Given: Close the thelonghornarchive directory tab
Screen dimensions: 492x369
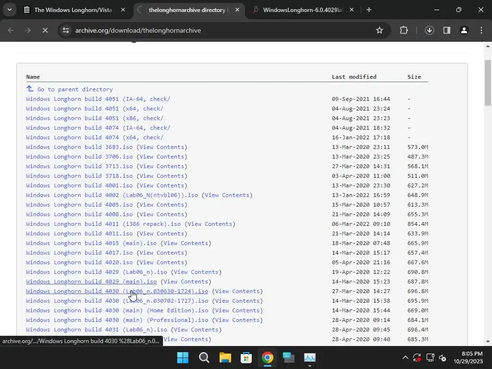Looking at the screenshot, I should click(237, 10).
